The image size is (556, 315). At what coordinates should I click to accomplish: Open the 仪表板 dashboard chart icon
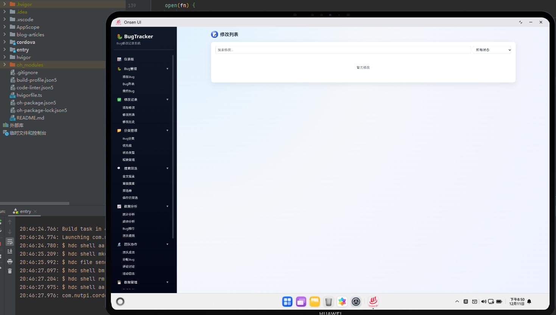pyautogui.click(x=119, y=59)
